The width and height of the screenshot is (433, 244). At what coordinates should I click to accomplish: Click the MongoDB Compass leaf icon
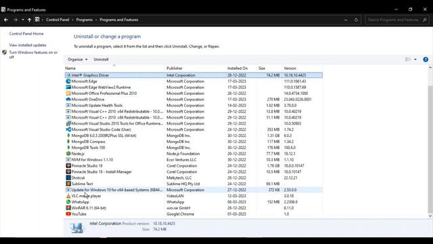click(68, 142)
